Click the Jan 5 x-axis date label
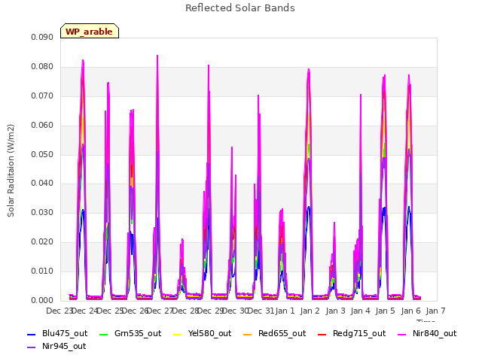The height and width of the screenshot is (361, 482). 385,311
